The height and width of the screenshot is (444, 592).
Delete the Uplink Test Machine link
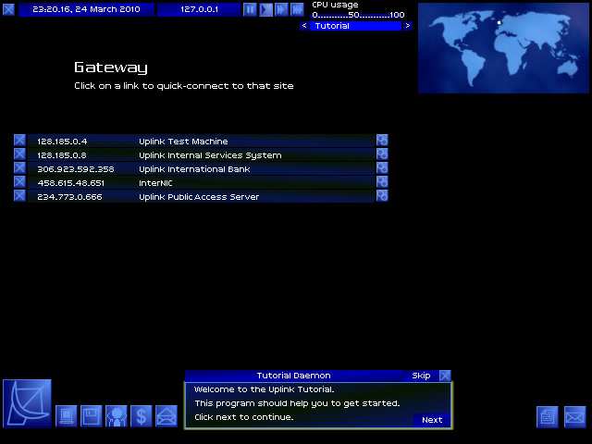(x=20, y=141)
